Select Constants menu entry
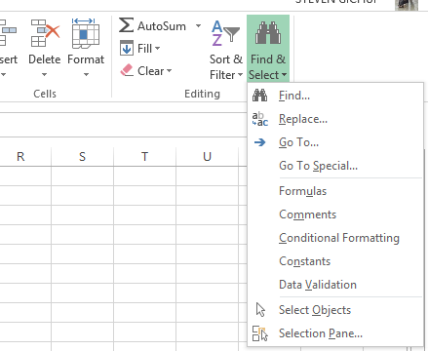The height and width of the screenshot is (351, 428). (335, 261)
